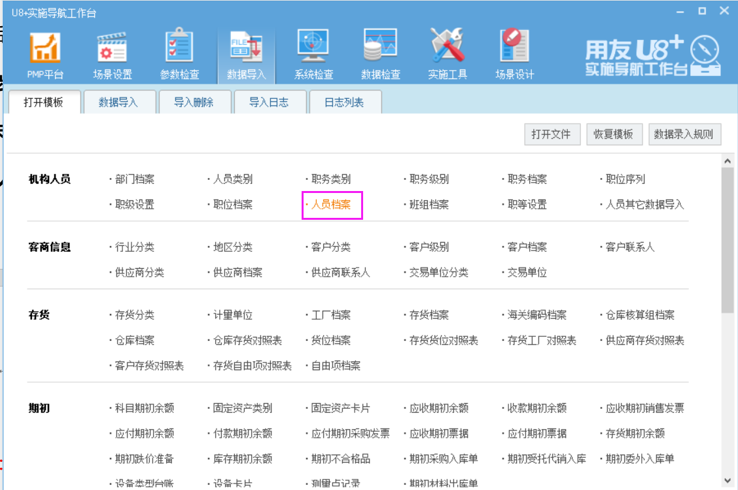The height and width of the screenshot is (490, 738).
Task: Click the 数据录入规则 button
Action: [x=684, y=135]
